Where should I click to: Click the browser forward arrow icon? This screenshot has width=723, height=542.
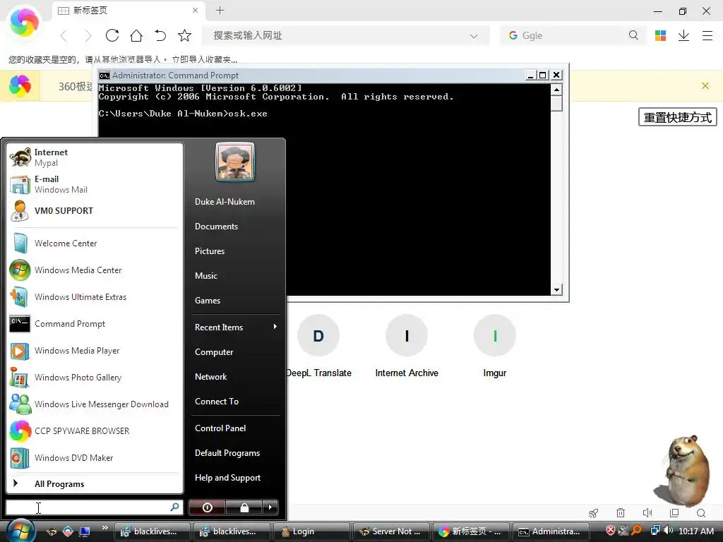88,35
